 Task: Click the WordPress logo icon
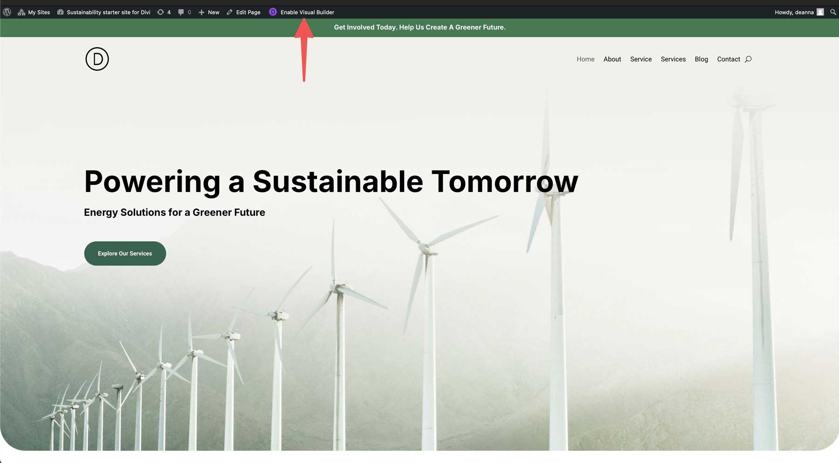click(7, 12)
